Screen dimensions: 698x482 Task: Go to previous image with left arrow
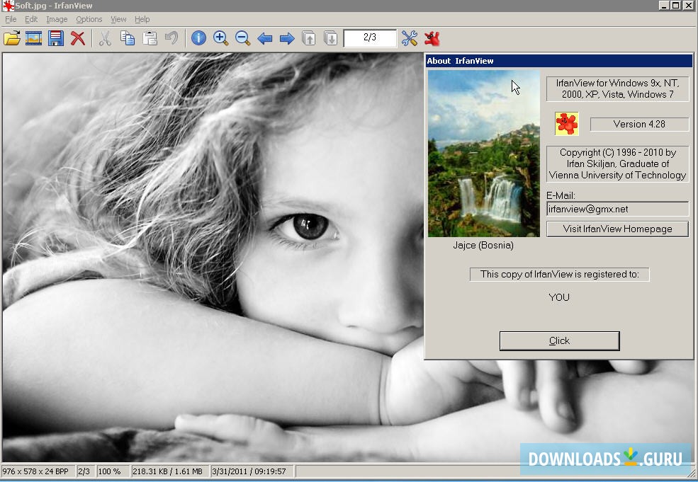pyautogui.click(x=265, y=39)
